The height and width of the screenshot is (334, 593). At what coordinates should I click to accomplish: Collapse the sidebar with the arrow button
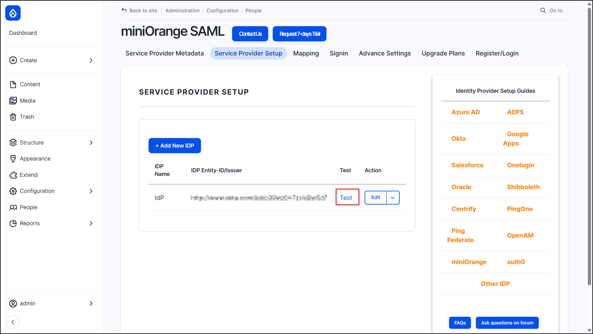click(13, 322)
